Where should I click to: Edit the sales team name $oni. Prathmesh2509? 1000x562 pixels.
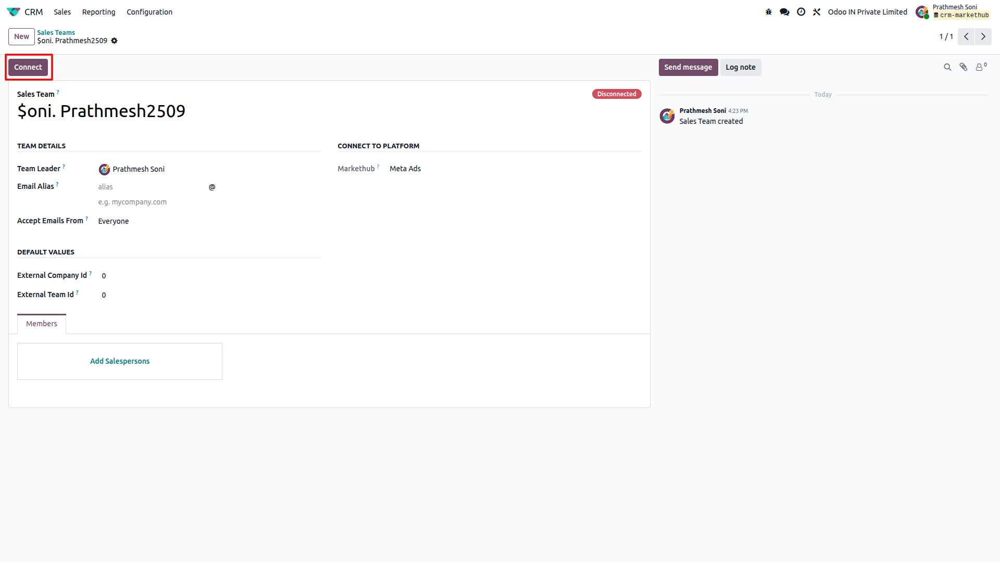click(x=102, y=111)
